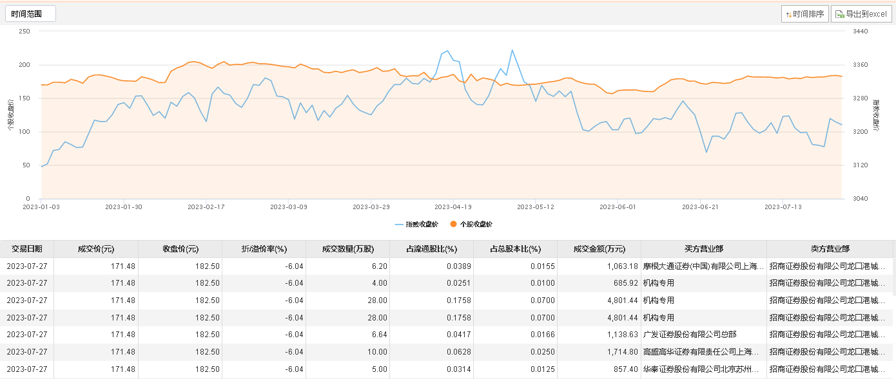Sort by 收盘价(元) column header

[x=180, y=249]
